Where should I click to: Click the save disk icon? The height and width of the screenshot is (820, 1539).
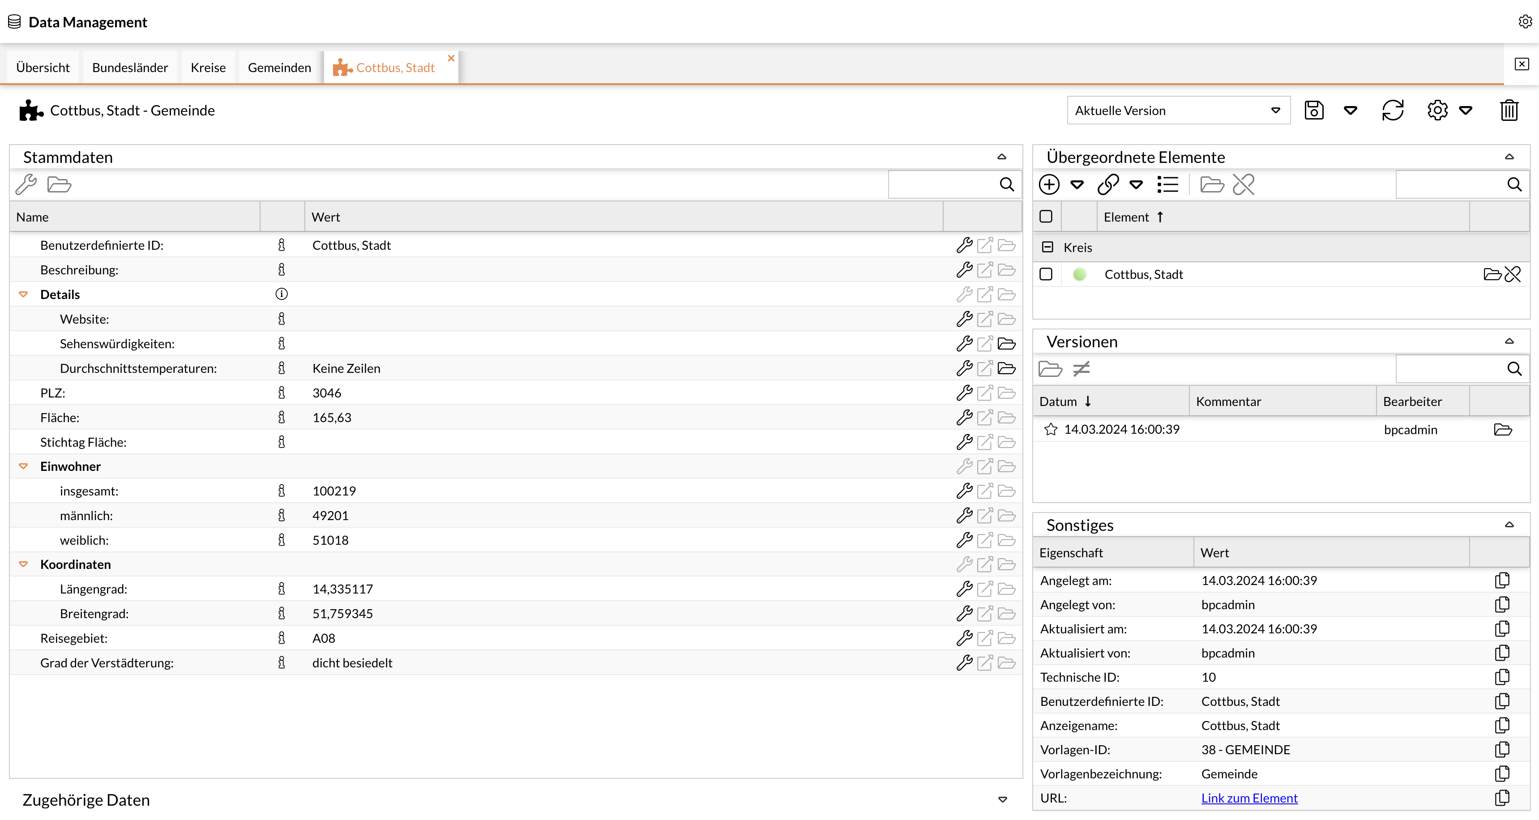coord(1314,111)
